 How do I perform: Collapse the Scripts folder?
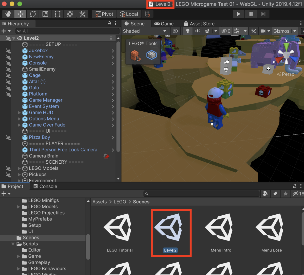13,244
